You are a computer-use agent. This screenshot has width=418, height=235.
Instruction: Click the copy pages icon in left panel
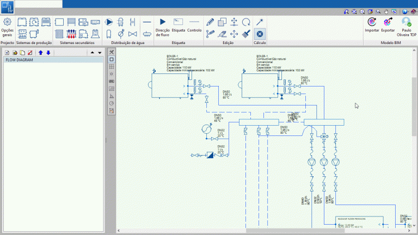(22, 53)
